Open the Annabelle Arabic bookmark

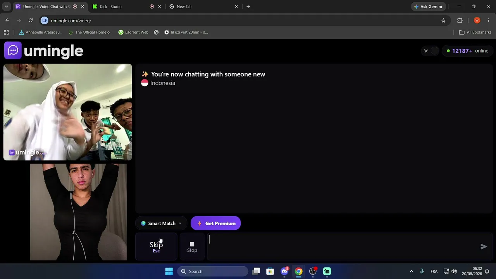pos(40,32)
